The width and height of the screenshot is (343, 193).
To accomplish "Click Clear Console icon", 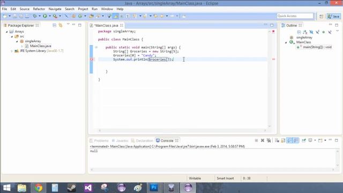I will pos(277,140).
